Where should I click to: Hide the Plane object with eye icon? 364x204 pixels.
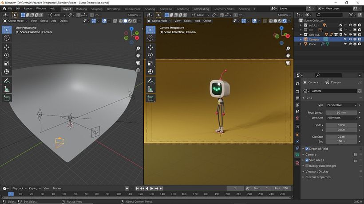350,44
